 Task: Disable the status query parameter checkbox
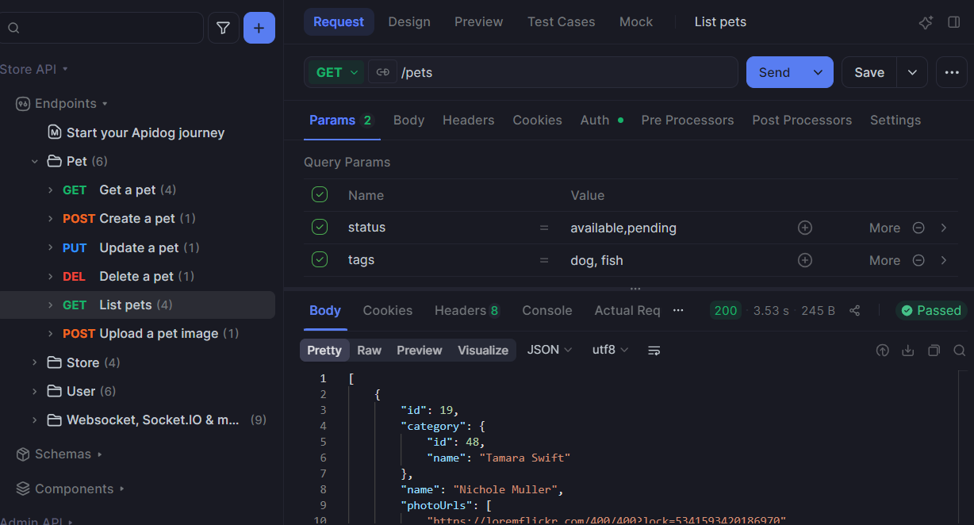pyautogui.click(x=320, y=227)
